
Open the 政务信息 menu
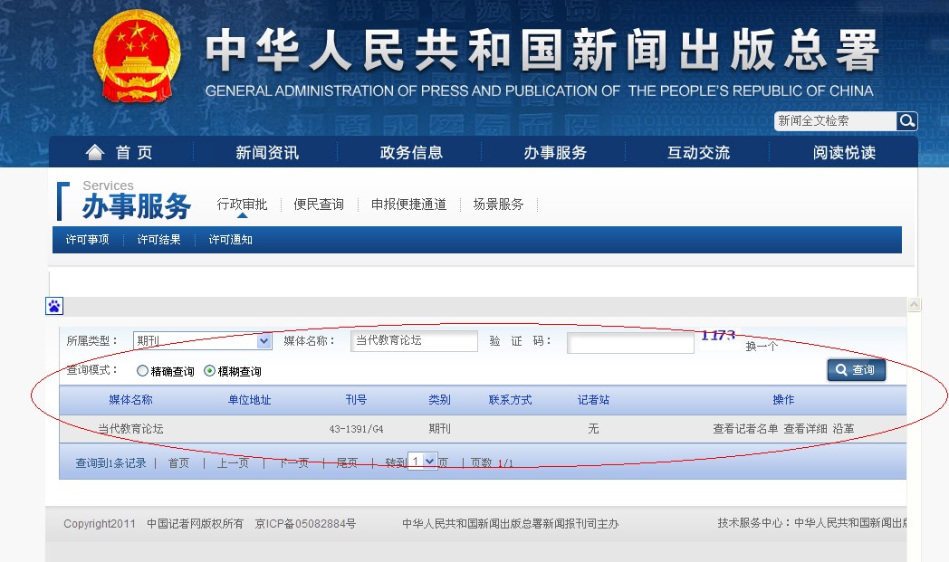[x=411, y=152]
